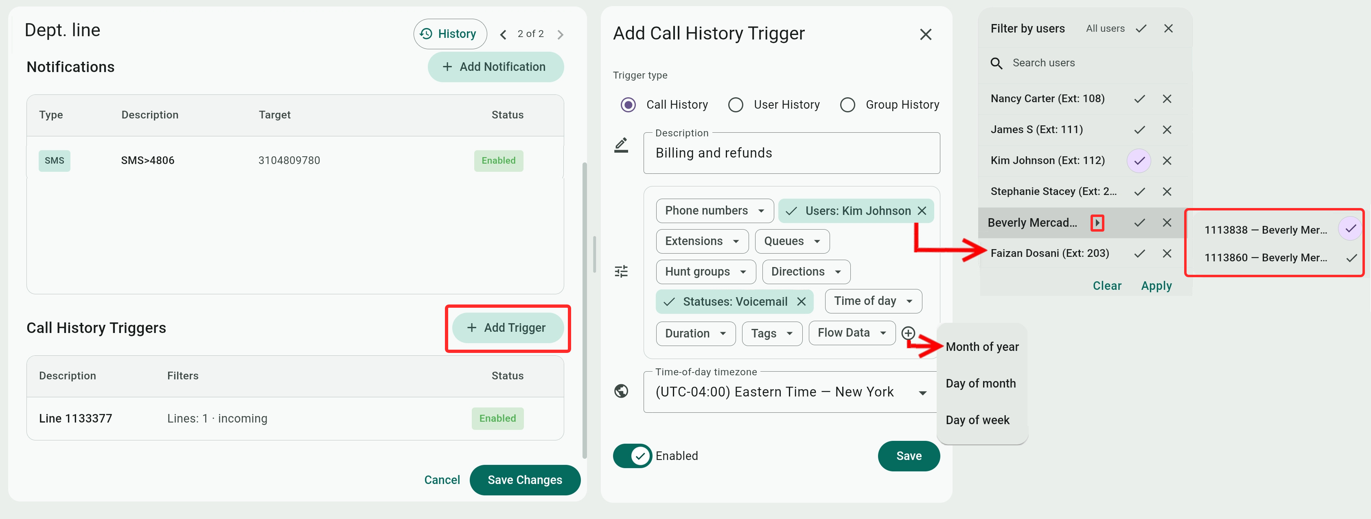Select the Faizan Dosani (Ext: 203) name
The height and width of the screenshot is (519, 1371).
[1049, 254]
